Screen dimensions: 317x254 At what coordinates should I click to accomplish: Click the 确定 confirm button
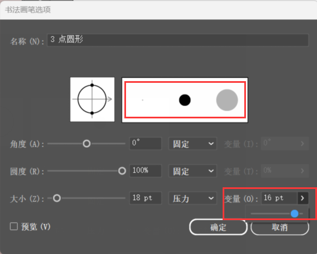click(218, 227)
